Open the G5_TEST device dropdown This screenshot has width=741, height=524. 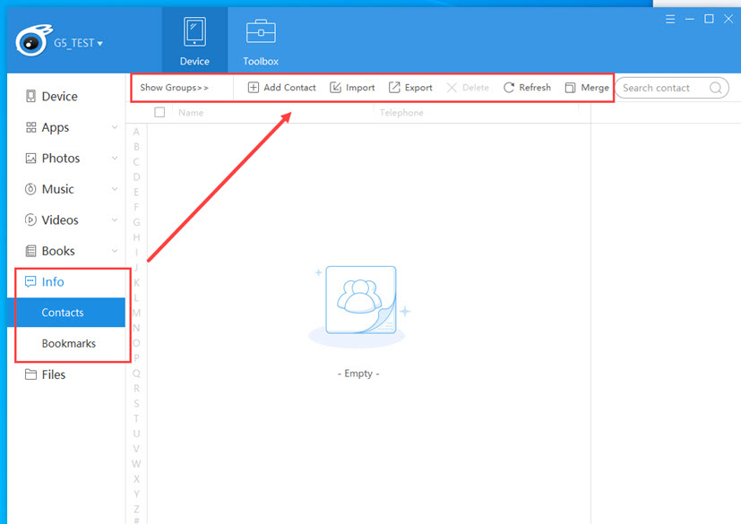(78, 44)
